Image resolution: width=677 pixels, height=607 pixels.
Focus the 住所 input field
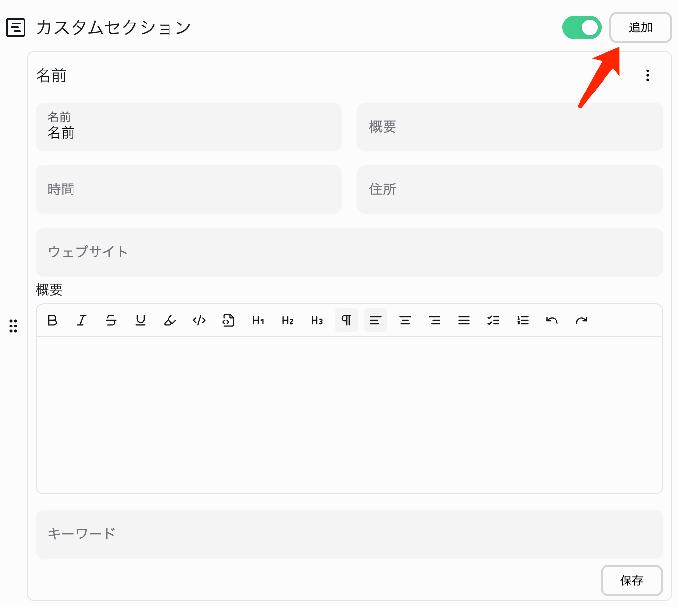click(510, 189)
